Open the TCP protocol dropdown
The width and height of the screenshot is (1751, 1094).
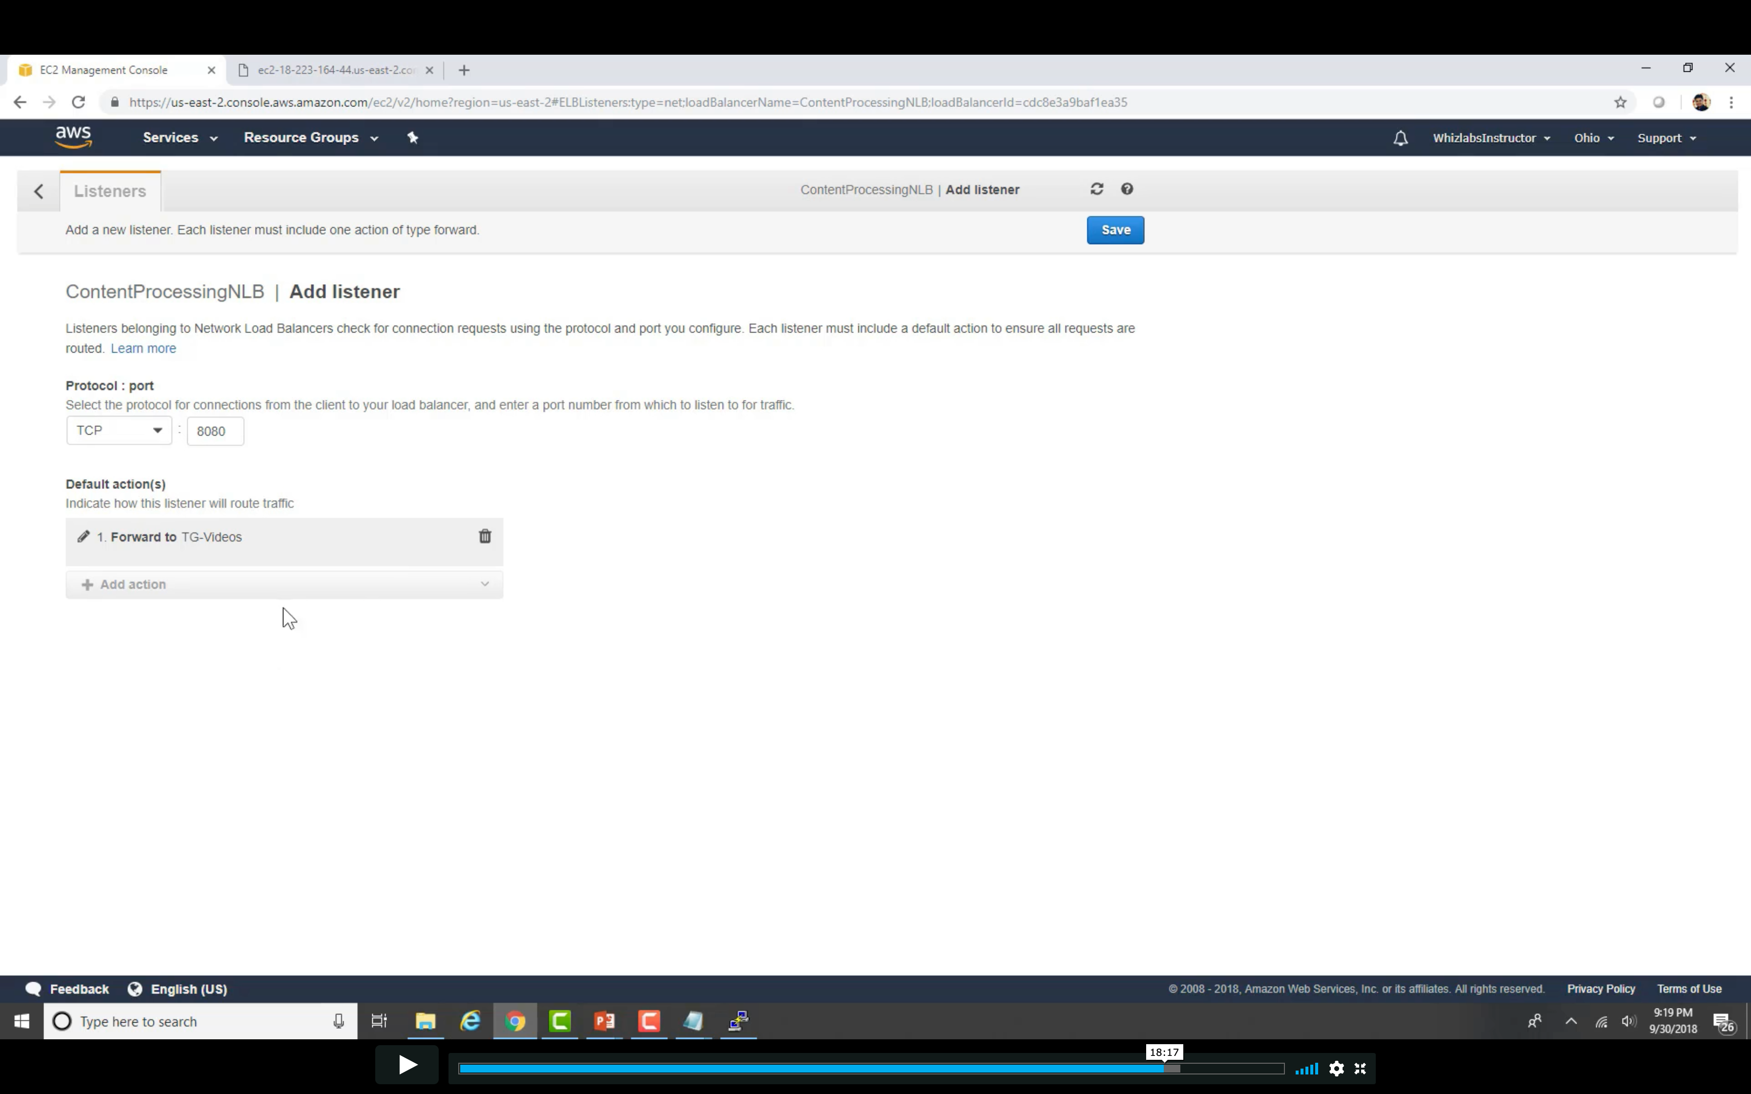tap(119, 430)
